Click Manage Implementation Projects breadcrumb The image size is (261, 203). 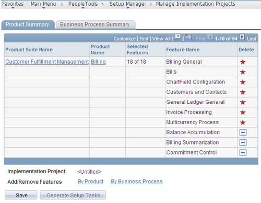pos(196,4)
